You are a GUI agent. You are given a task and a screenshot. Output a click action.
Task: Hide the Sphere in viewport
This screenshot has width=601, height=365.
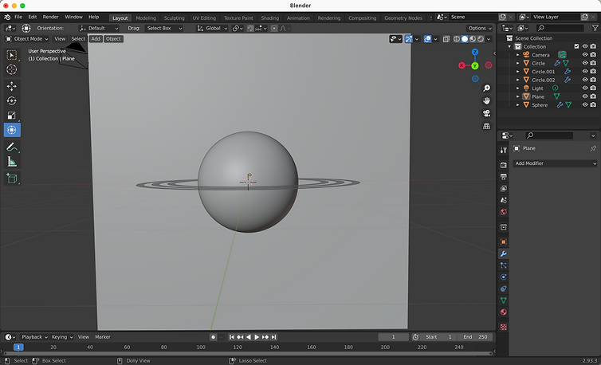pyautogui.click(x=585, y=104)
